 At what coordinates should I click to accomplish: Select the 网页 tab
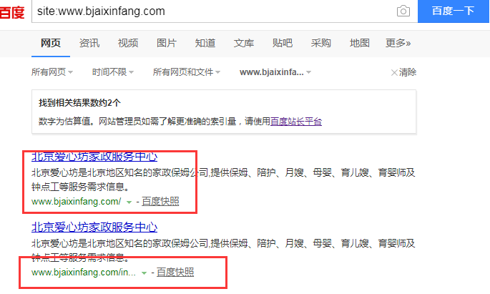pos(51,43)
